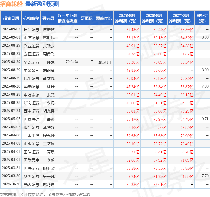Screen dimensions: 210x197
Task: Click the 2026预测净利润 column header
Action: pyautogui.click(x=154, y=18)
